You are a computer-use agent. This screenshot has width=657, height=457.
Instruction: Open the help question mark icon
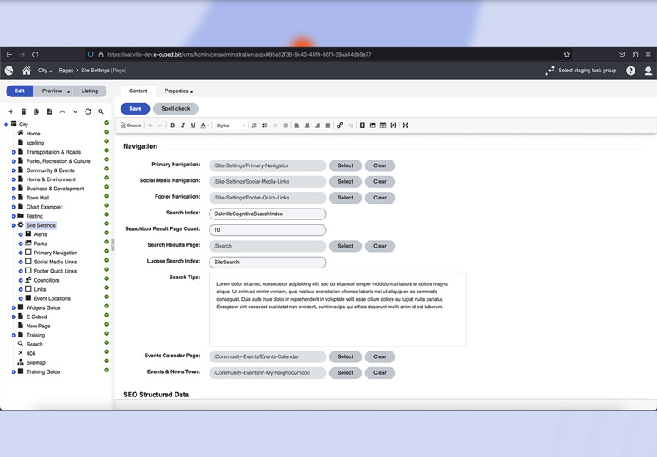(630, 71)
